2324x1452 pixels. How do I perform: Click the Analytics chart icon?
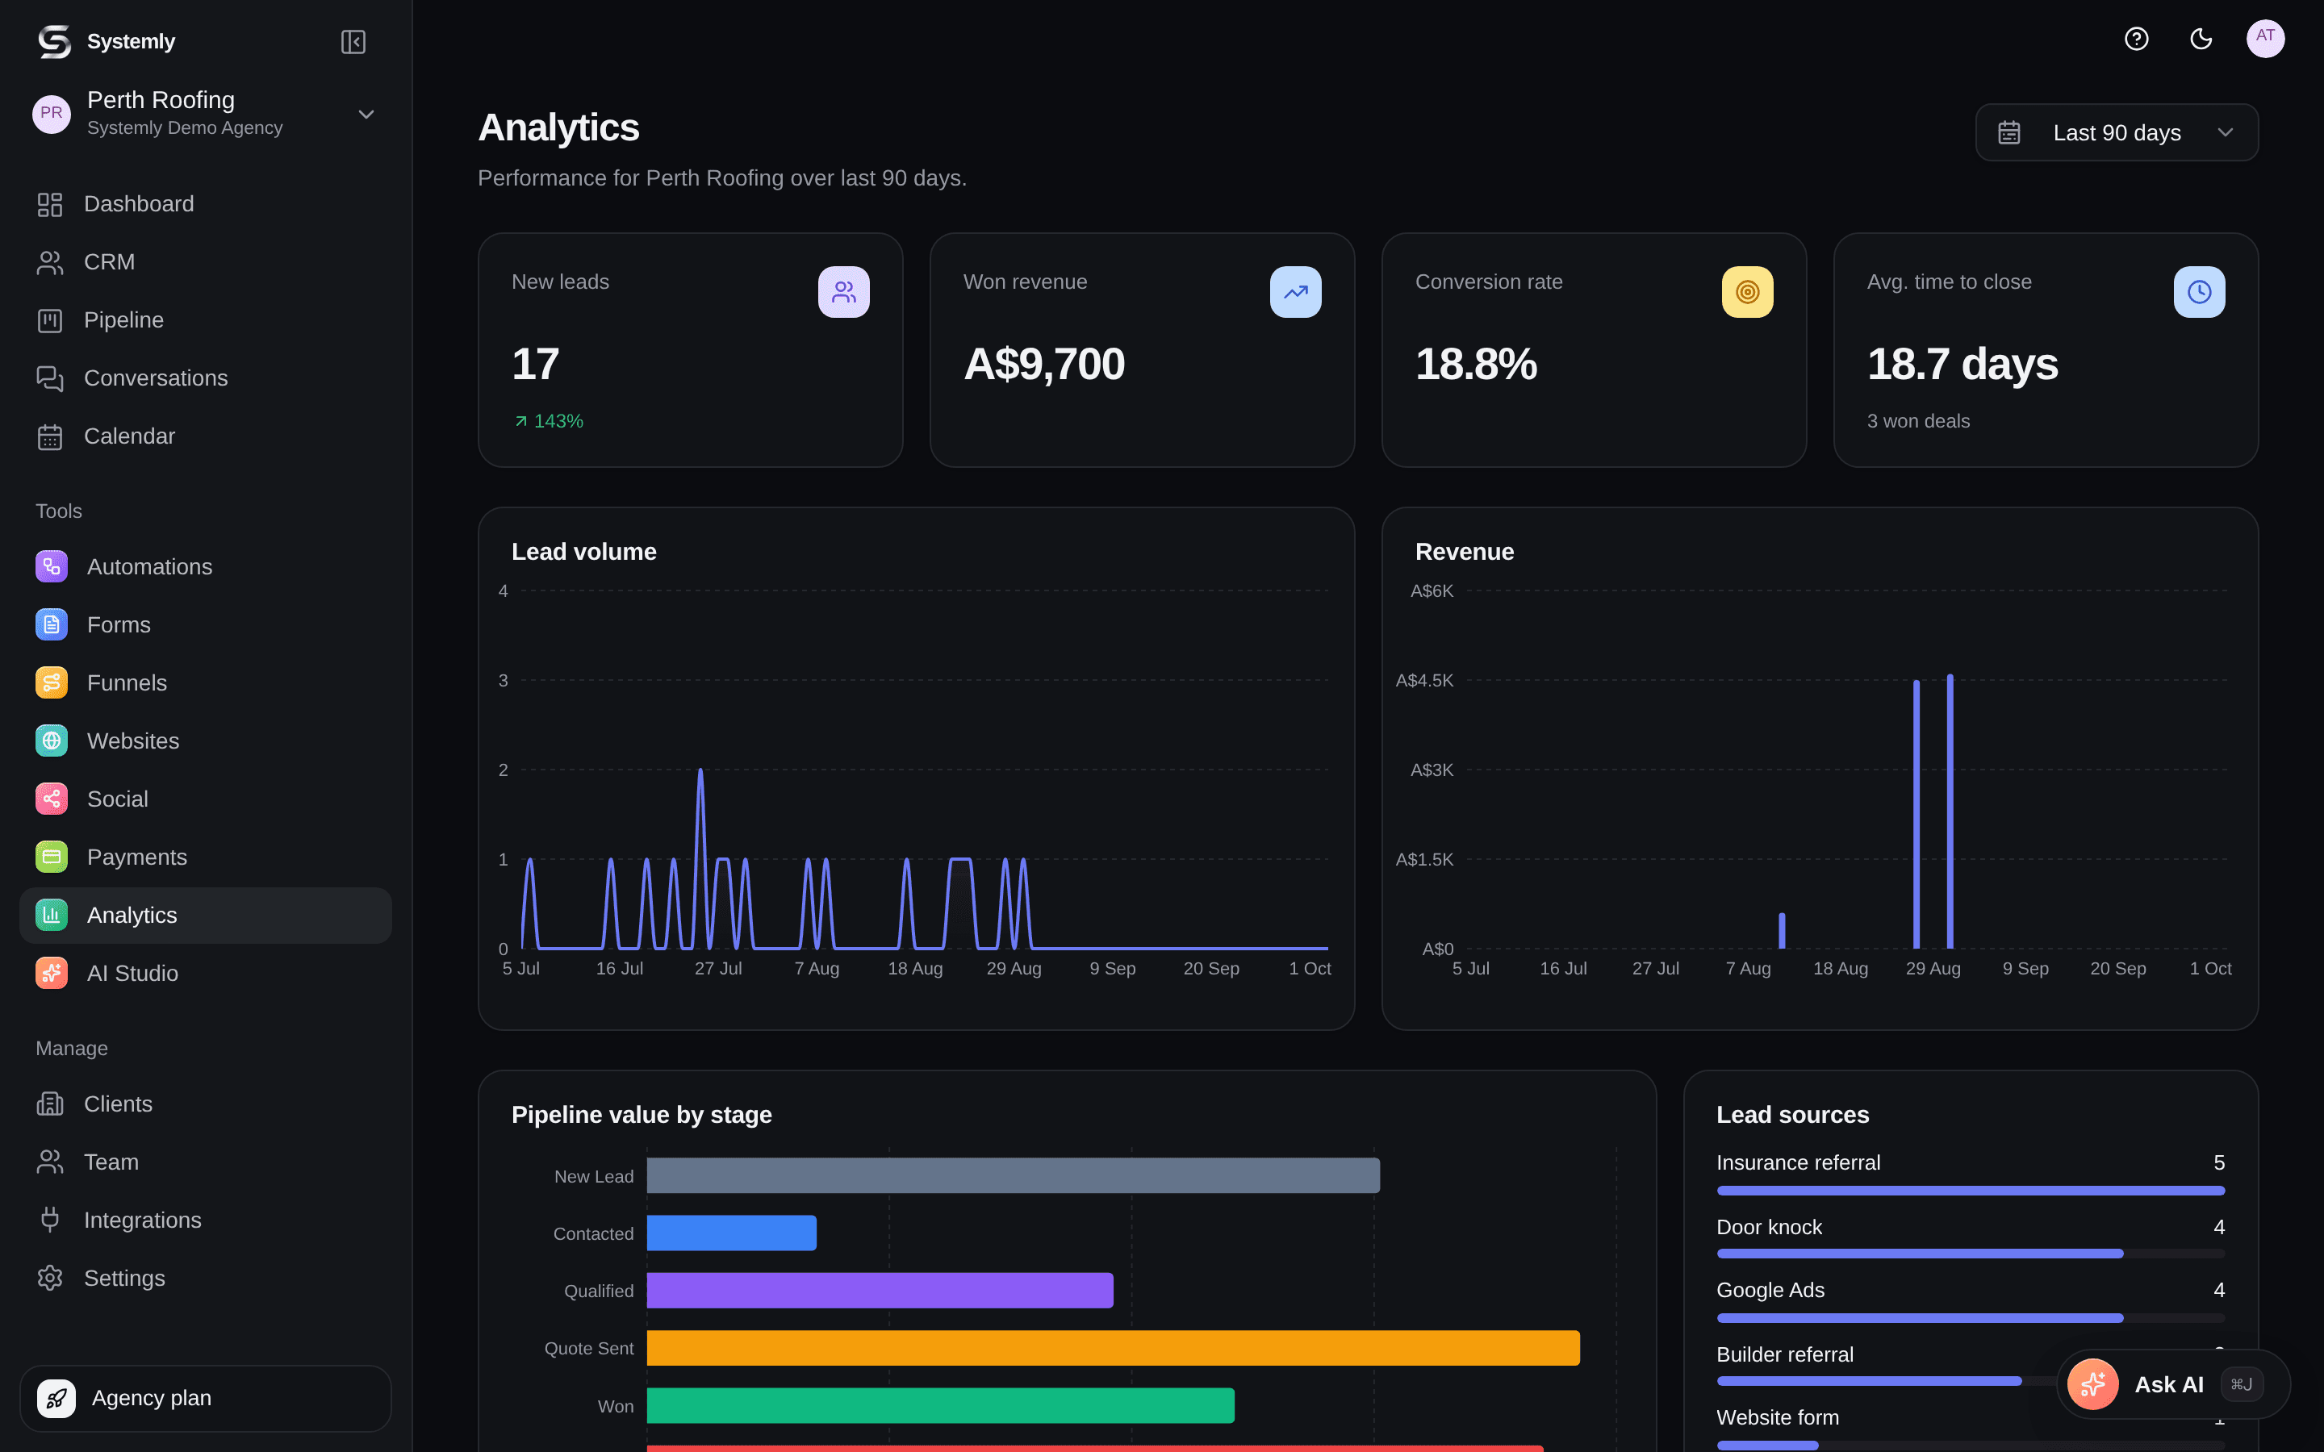tap(52, 916)
